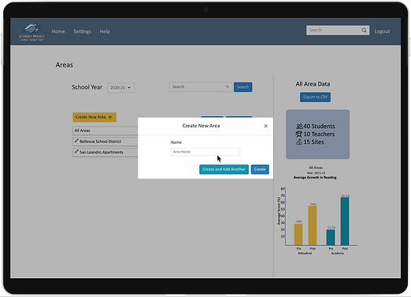411x297 pixels.
Task: Click the plus icon on Create New Area
Action: coord(110,117)
